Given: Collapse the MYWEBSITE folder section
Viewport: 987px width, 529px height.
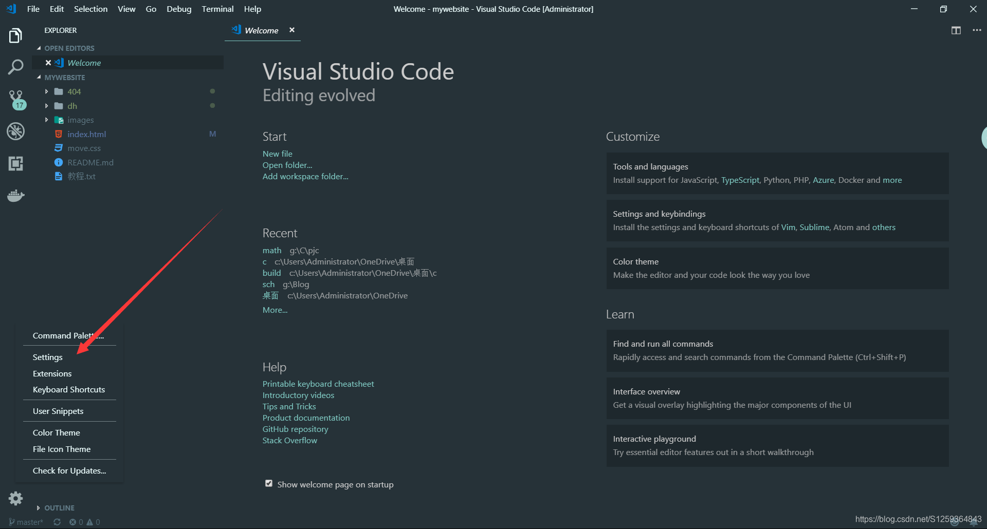Looking at the screenshot, I should point(39,78).
